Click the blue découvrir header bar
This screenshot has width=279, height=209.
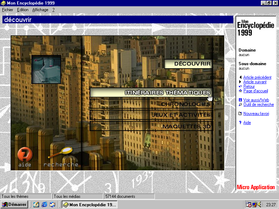coord(118,20)
